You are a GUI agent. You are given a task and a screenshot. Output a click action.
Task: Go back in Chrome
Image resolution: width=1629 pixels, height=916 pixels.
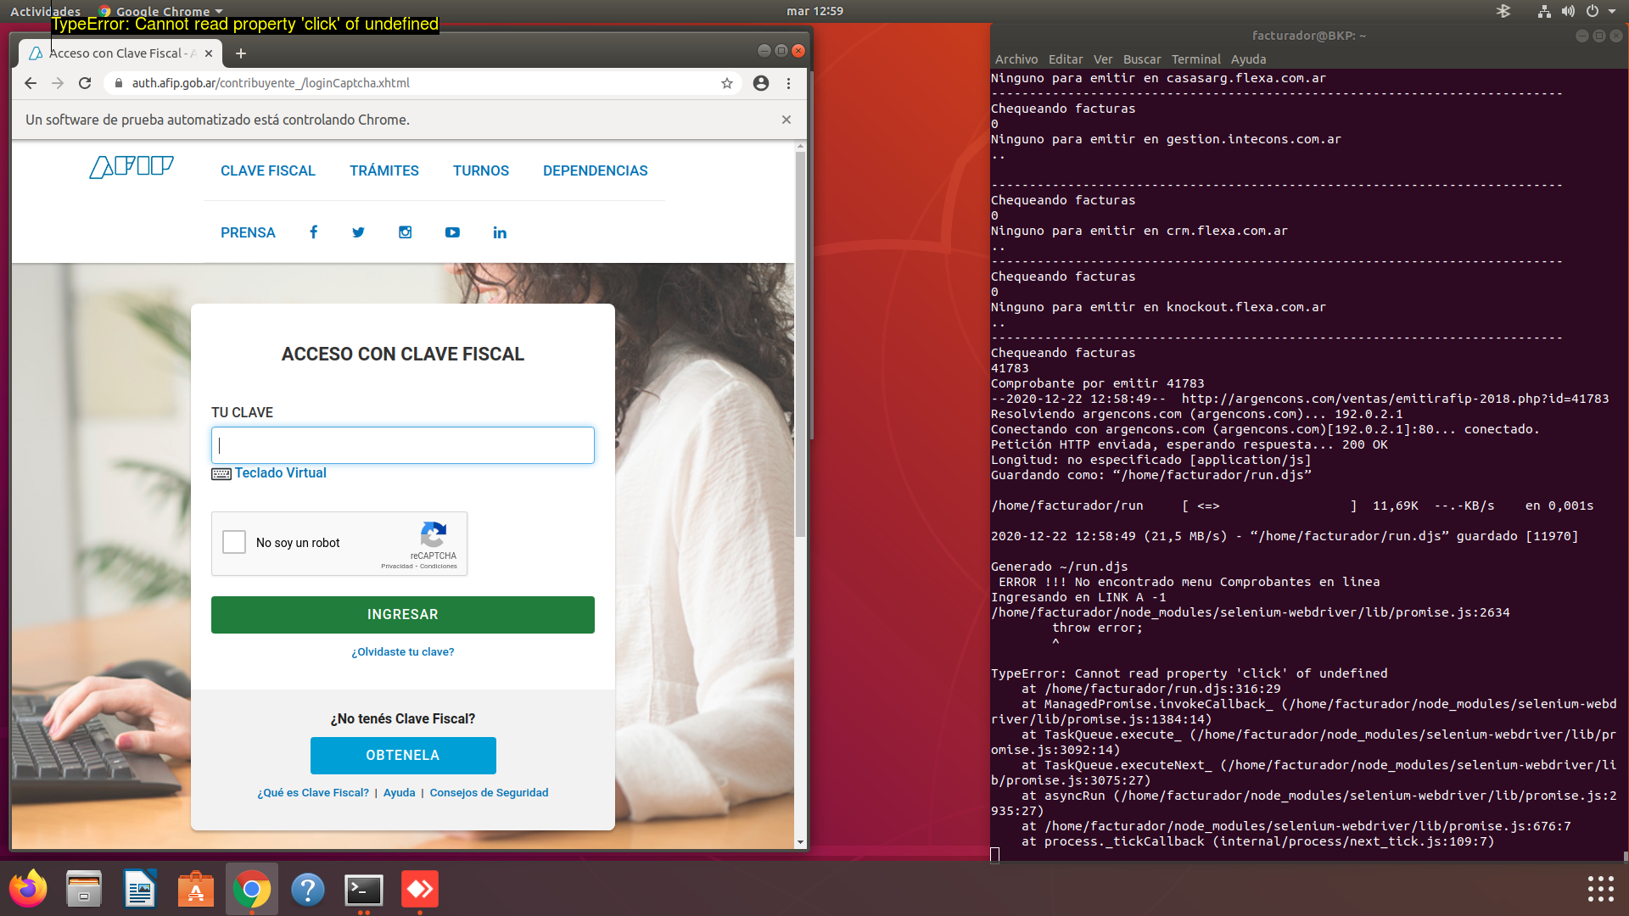tap(31, 83)
